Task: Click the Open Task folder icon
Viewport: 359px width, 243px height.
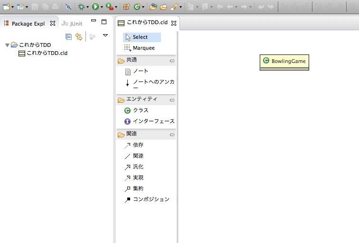Action: click(163, 7)
